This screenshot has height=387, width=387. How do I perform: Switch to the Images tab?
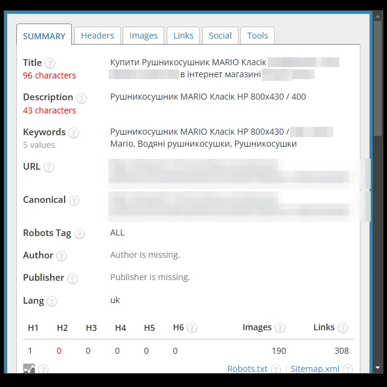click(x=144, y=36)
